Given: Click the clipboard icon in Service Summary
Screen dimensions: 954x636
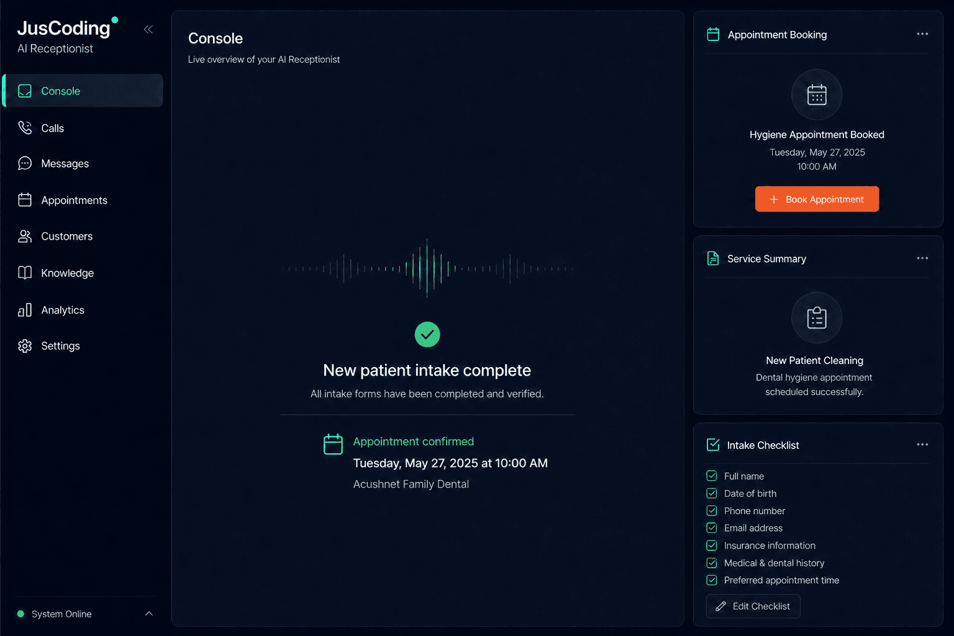Looking at the screenshot, I should point(817,317).
